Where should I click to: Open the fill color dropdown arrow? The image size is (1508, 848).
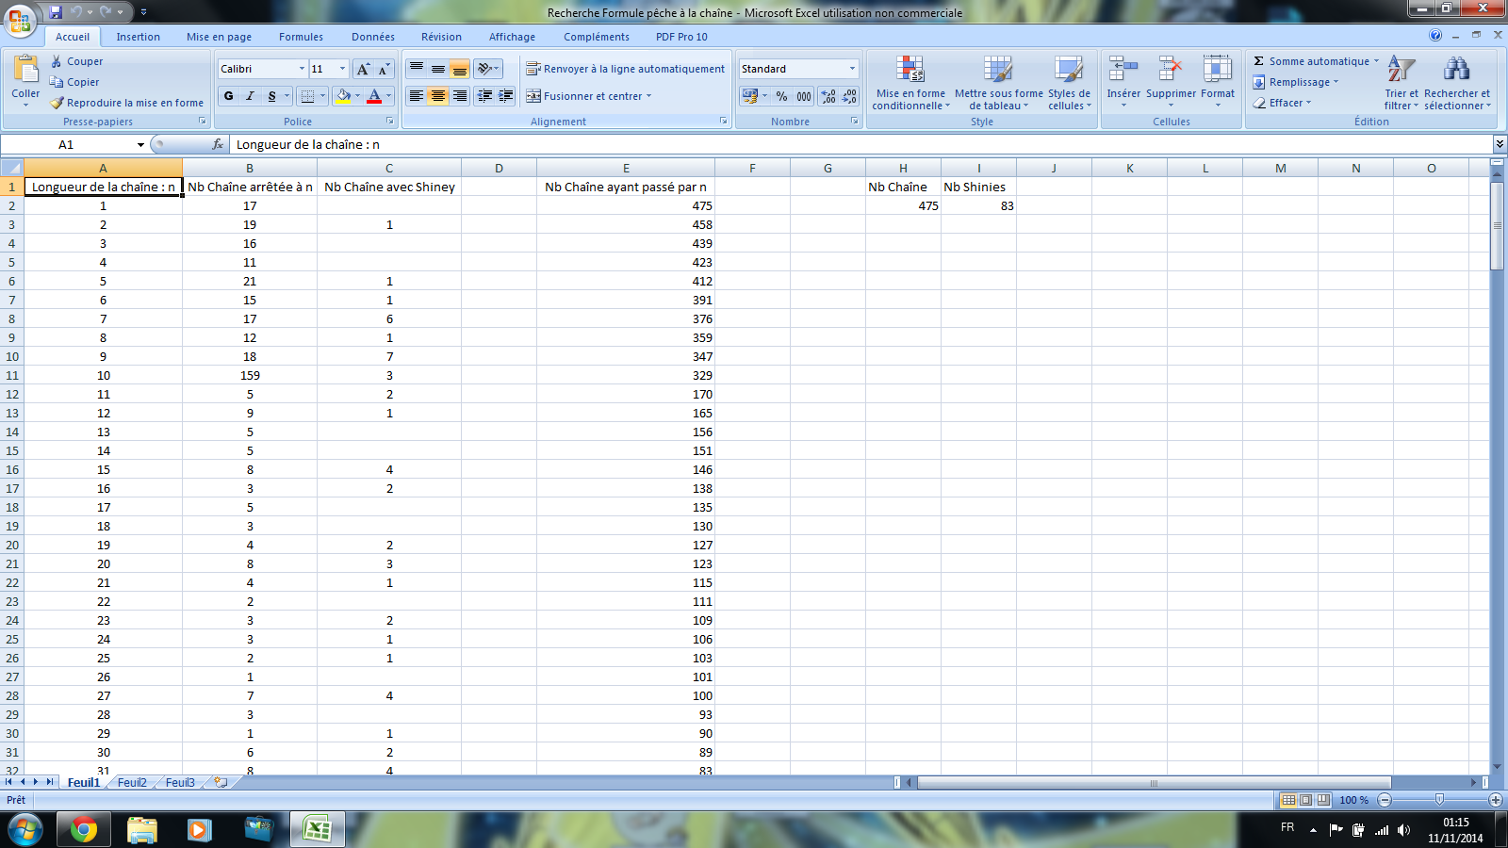358,96
